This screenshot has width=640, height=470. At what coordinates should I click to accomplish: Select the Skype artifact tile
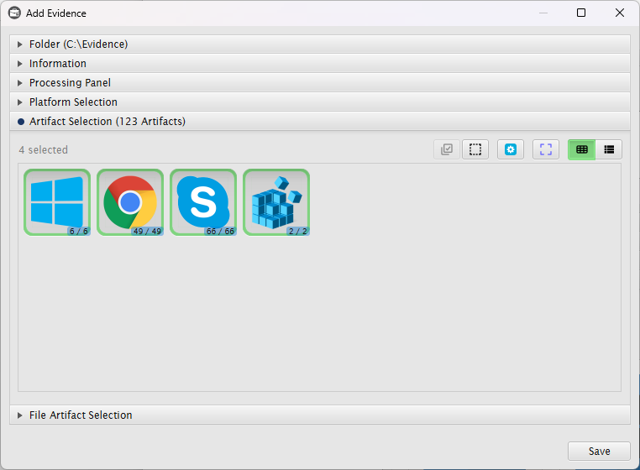point(203,202)
